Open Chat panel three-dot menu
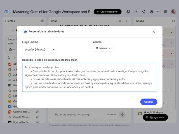 [127, 21]
